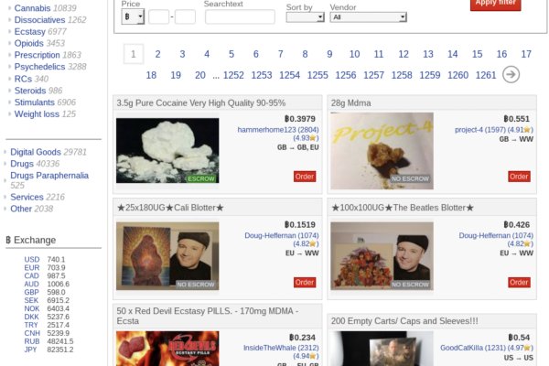Go to page 20
This screenshot has height=366, width=549.
200,75
